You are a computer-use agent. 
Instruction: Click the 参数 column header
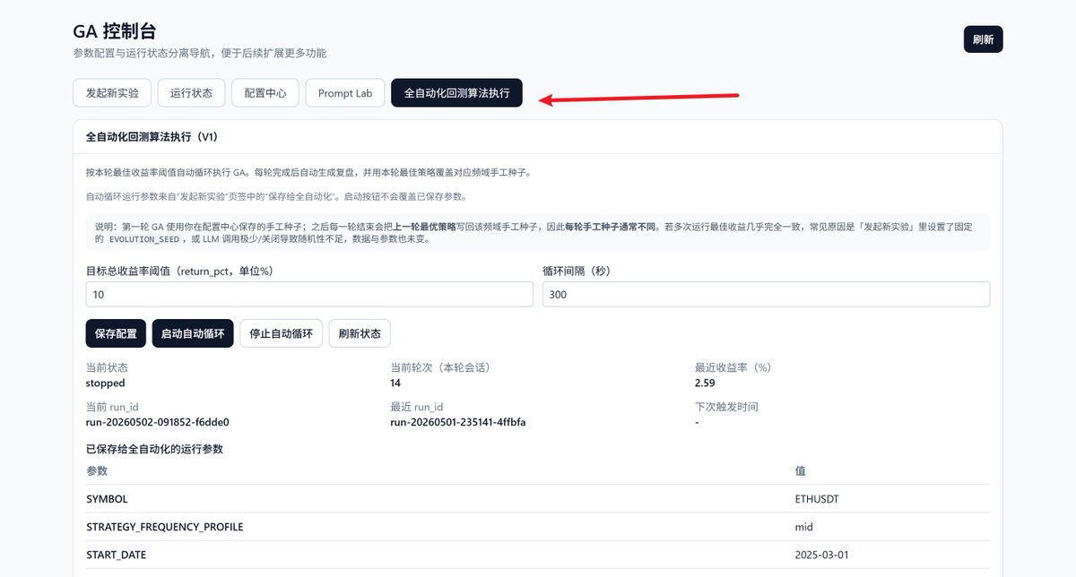pos(97,470)
